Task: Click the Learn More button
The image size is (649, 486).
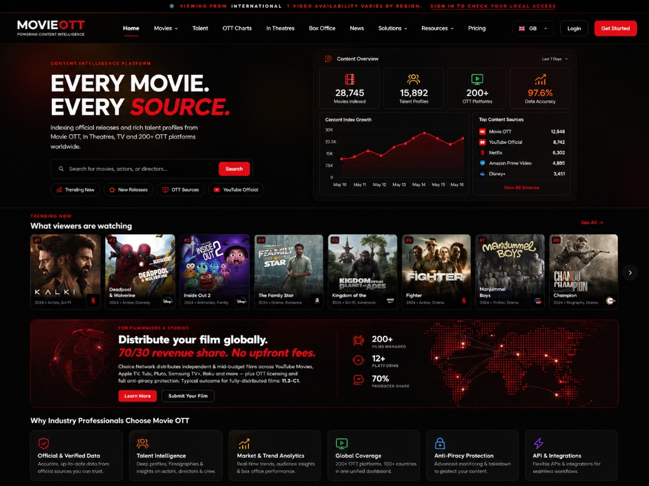Action: coord(138,396)
